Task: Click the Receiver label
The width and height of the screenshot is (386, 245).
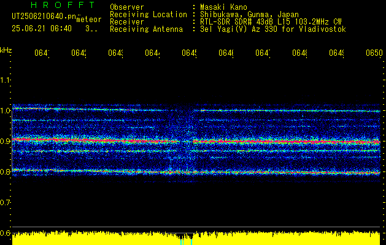Action: [x=127, y=22]
